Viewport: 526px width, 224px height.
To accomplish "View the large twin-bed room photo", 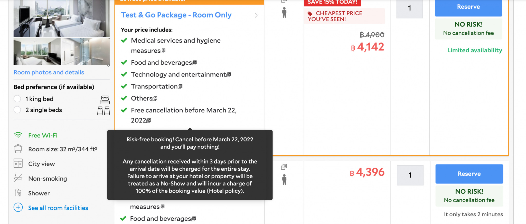I will (x=62, y=18).
